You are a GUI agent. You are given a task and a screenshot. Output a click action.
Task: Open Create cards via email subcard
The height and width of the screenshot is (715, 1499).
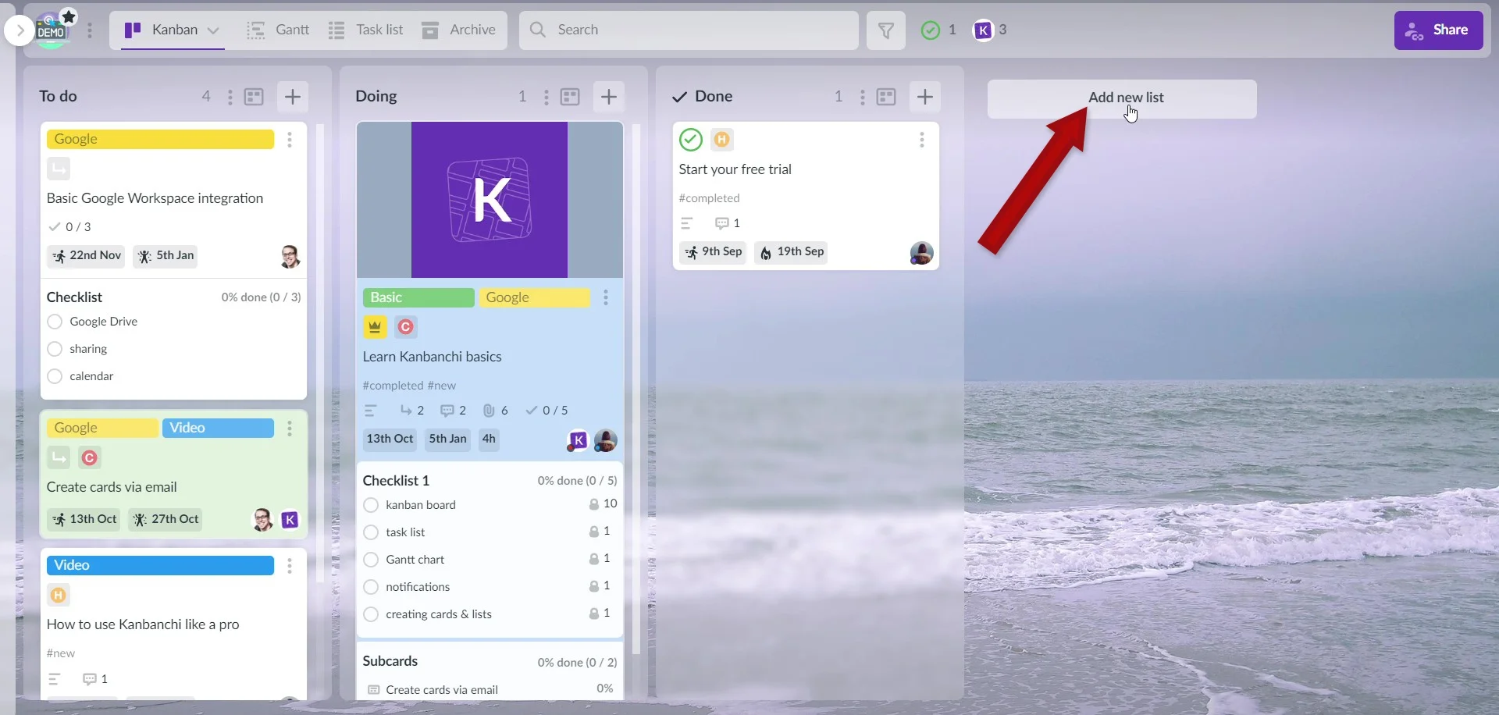tap(442, 690)
